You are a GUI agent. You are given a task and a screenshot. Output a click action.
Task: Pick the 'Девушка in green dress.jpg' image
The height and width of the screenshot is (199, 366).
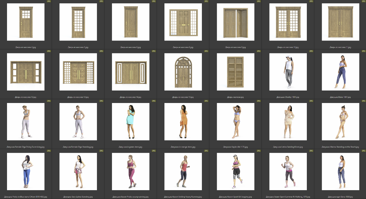point(131,122)
